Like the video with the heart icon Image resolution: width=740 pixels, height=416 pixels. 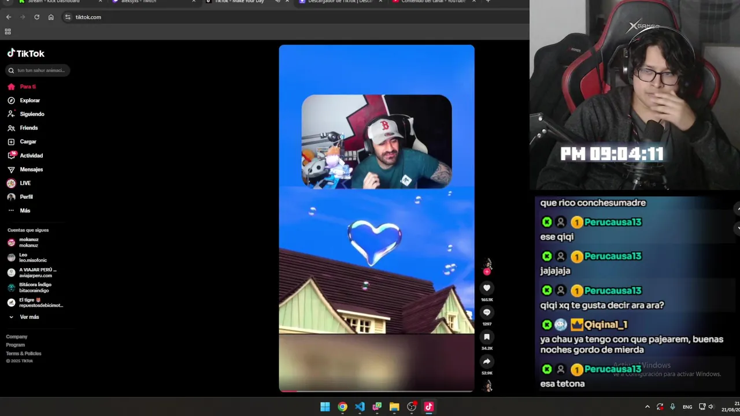(x=487, y=288)
